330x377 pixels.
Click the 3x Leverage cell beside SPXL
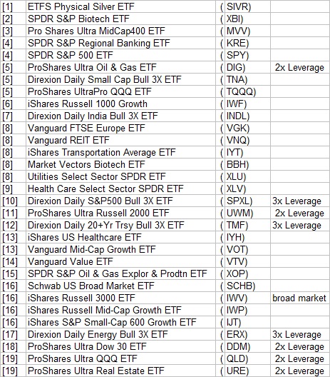[x=300, y=201]
